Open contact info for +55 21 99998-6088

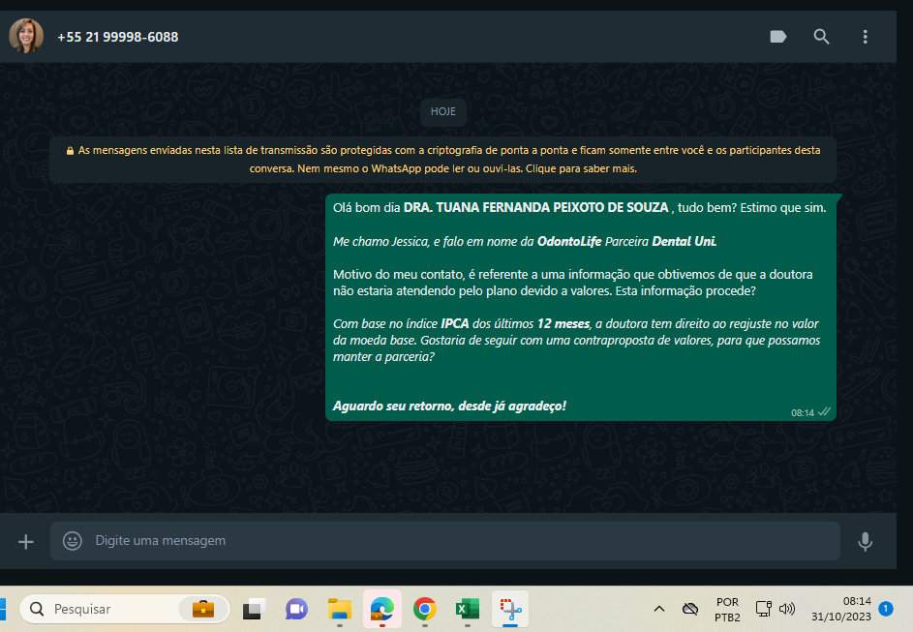pos(117,37)
